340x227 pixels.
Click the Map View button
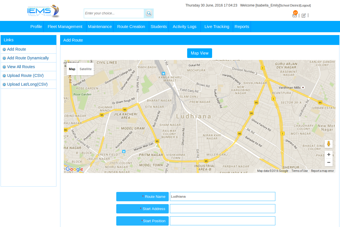pos(199,53)
